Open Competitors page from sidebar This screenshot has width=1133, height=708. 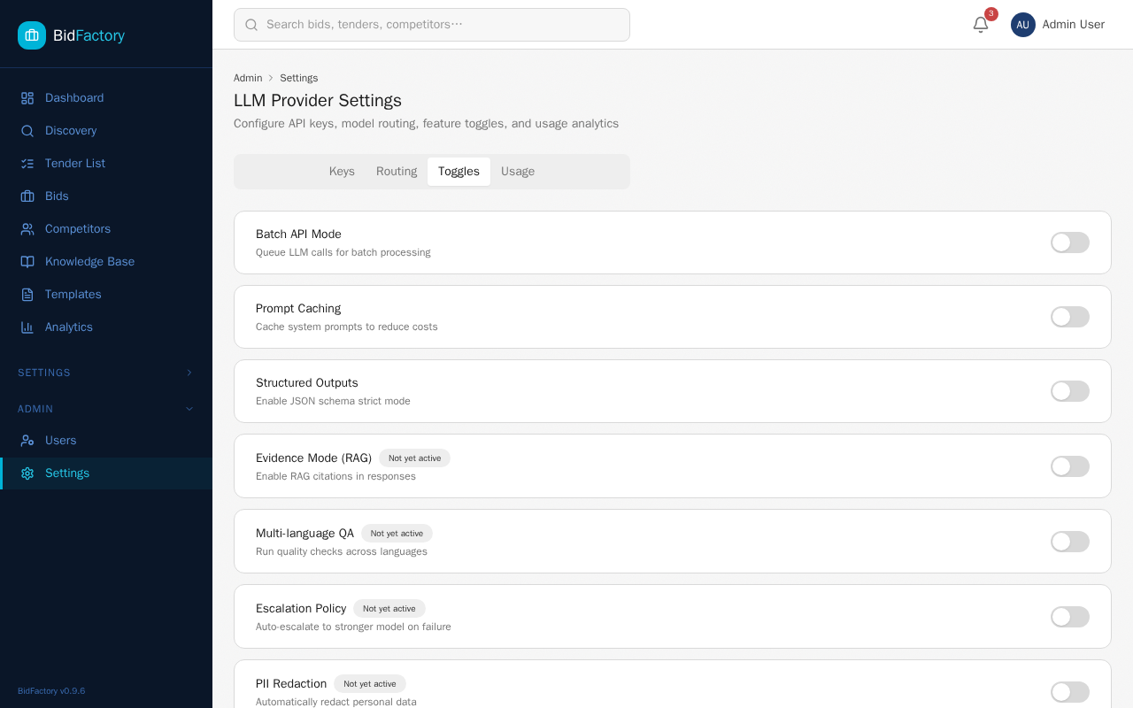pyautogui.click(x=106, y=229)
